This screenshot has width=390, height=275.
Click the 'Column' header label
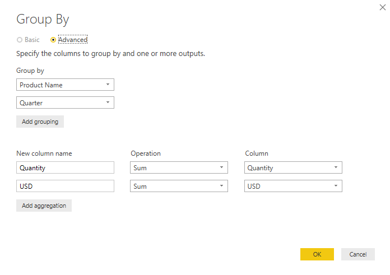point(257,153)
